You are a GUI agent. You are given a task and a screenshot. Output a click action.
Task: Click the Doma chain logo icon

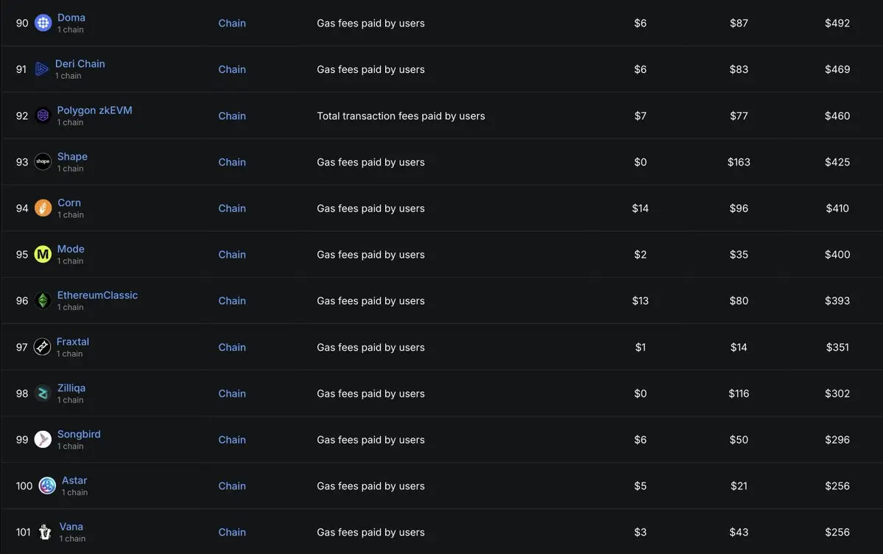(43, 23)
